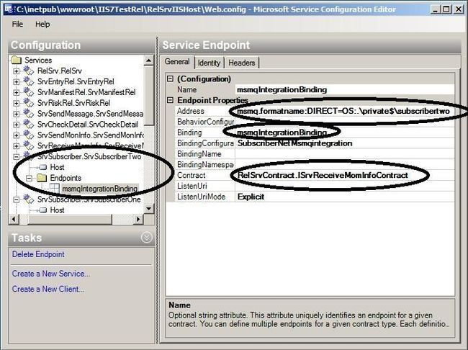
Task: Select SrvRiskRel.SrvRiskRel in the tree
Action: coord(73,103)
